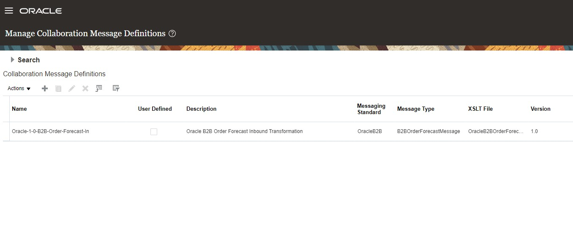Image resolution: width=573 pixels, height=232 pixels.
Task: Click the OracleB2B messaging standard cell
Action: (370, 131)
